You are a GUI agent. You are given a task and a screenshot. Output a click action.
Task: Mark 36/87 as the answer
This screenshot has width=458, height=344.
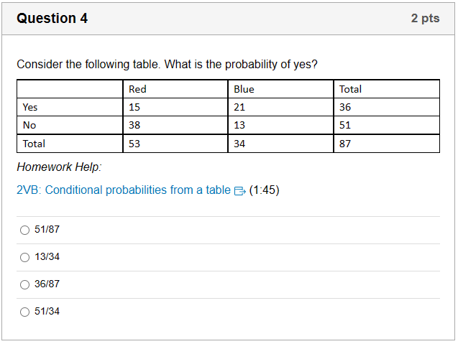25,284
